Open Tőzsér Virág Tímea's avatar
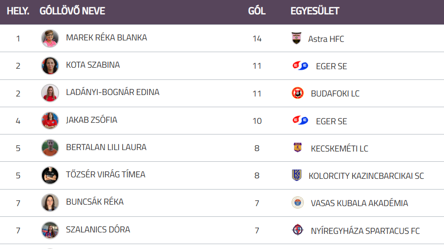 pyautogui.click(x=50, y=175)
